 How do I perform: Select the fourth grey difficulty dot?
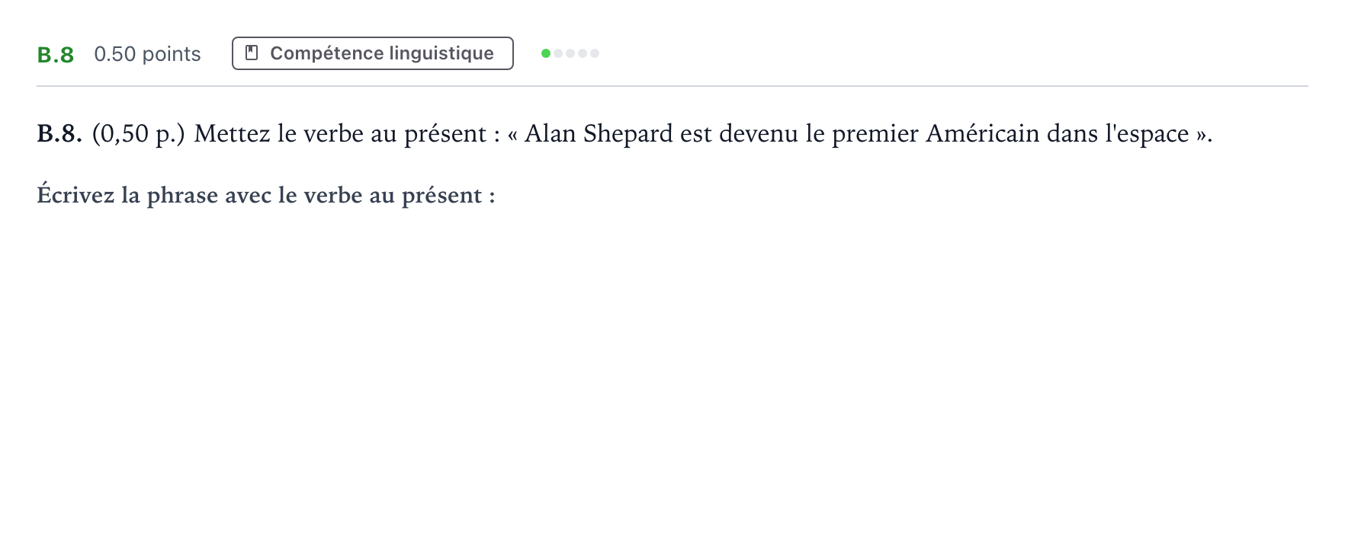[x=583, y=53]
